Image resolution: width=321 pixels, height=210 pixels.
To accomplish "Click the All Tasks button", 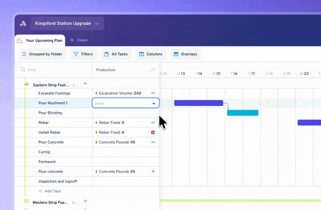I will tap(116, 54).
